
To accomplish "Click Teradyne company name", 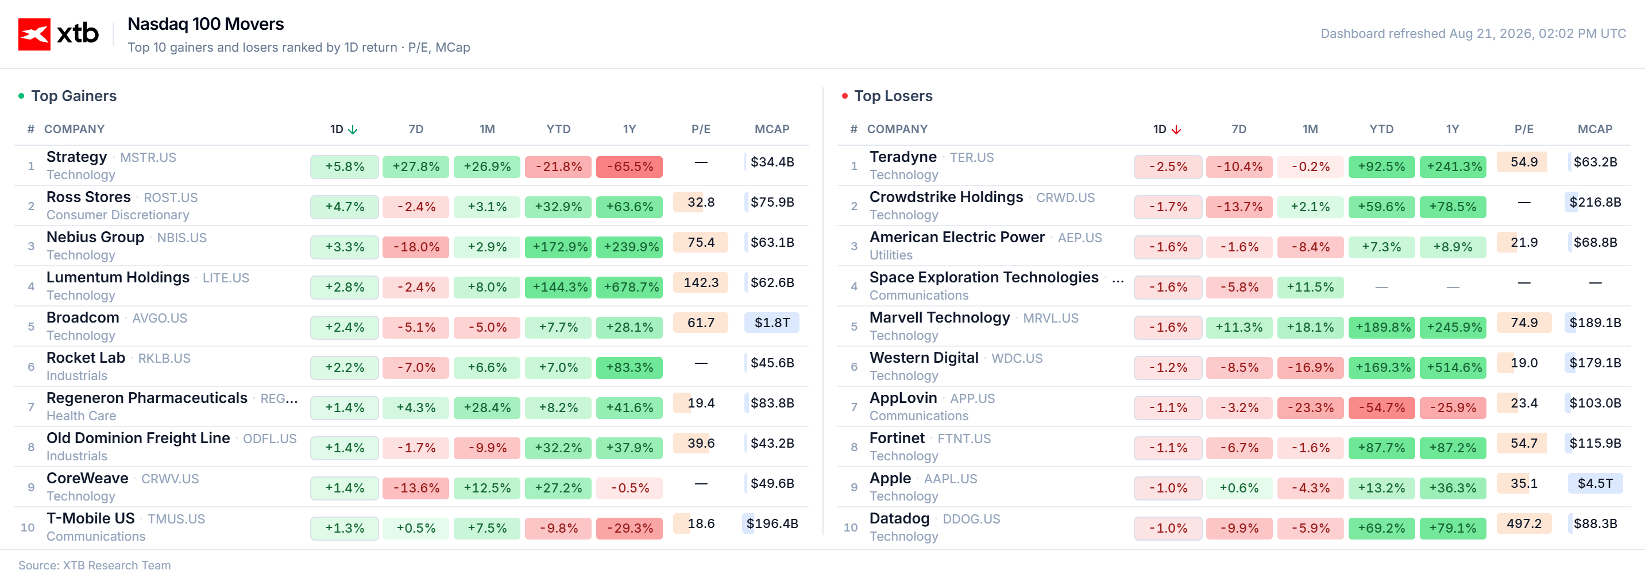I will pyautogui.click(x=903, y=157).
